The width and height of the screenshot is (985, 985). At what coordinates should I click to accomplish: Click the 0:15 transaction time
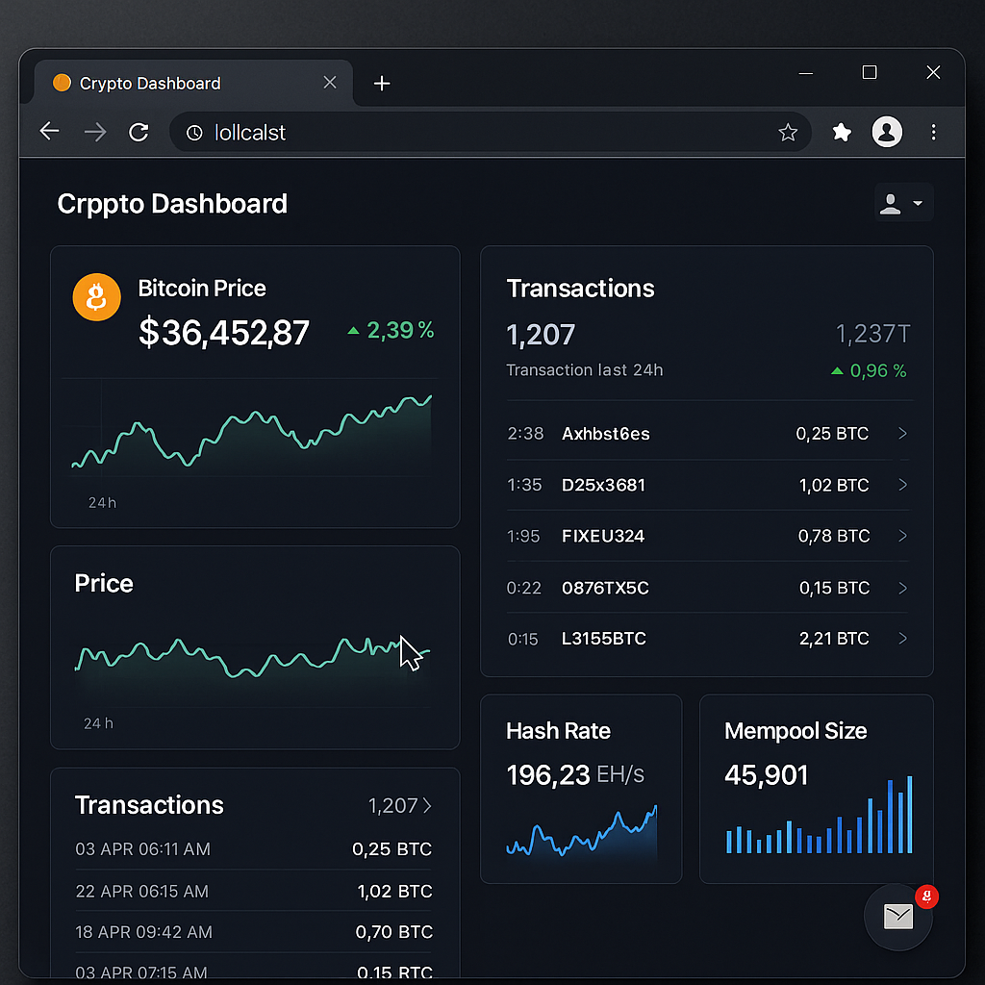pos(522,639)
